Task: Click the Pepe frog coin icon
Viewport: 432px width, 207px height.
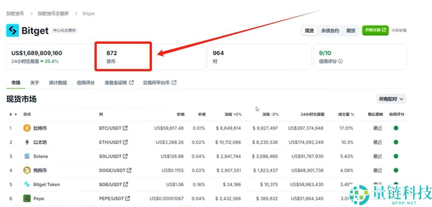Action: 27,198
